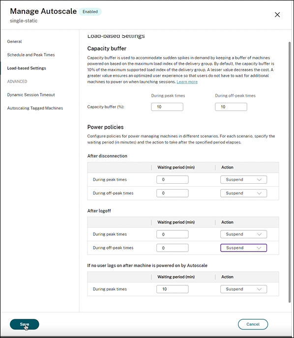Open After disconnection off-peak Action dropdown
The width and height of the screenshot is (294, 338).
pos(243,193)
